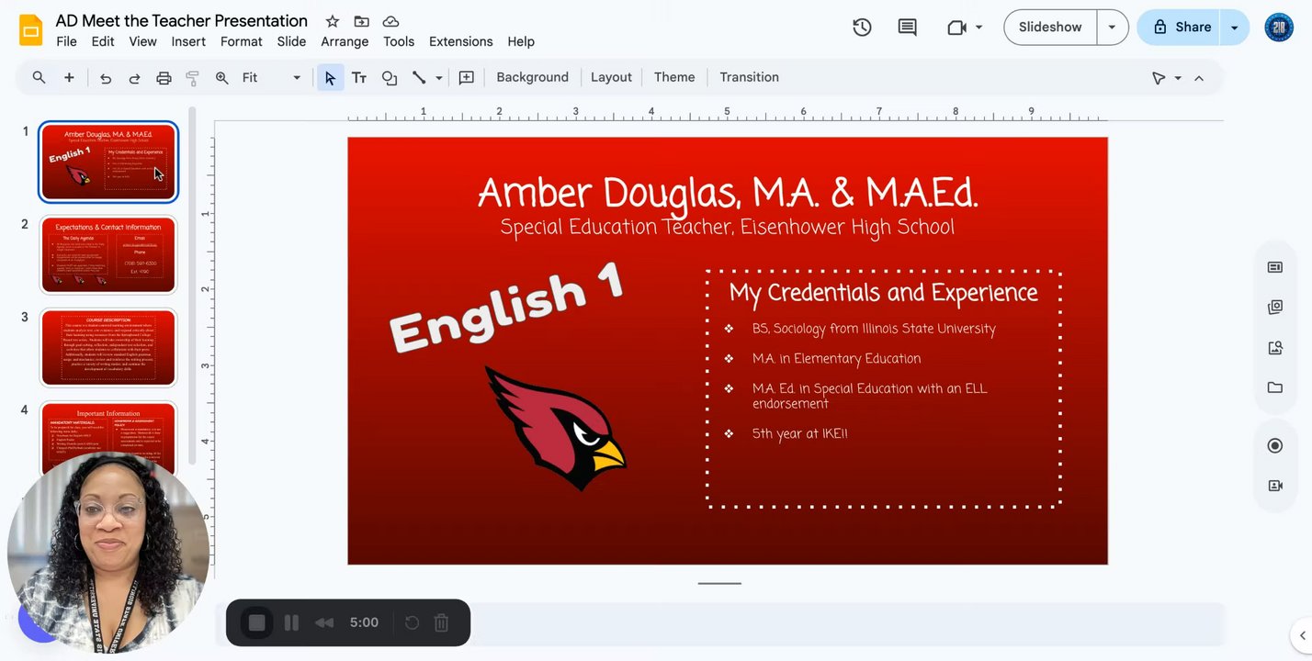Open the Edit menu
This screenshot has width=1312, height=661.
click(103, 41)
